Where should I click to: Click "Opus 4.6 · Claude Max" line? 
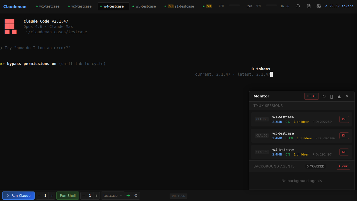[48, 27]
